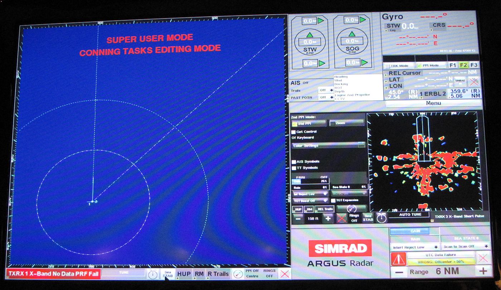Click R Trails in main PPI bar
501x290 pixels.
click(218, 274)
